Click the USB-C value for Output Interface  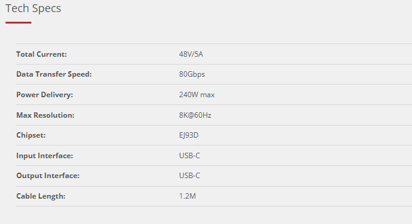point(189,176)
